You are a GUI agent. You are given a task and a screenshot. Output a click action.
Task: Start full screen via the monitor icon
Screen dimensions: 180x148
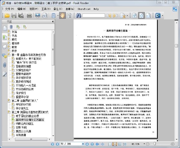tap(37, 15)
